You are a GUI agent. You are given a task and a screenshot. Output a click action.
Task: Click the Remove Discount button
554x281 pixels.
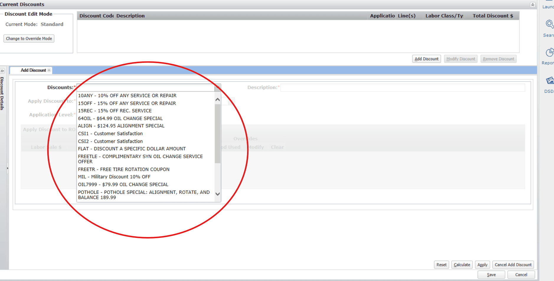tap(499, 59)
